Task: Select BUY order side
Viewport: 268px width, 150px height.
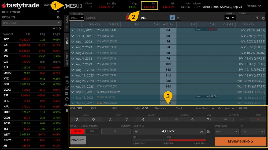Action: pos(92,131)
